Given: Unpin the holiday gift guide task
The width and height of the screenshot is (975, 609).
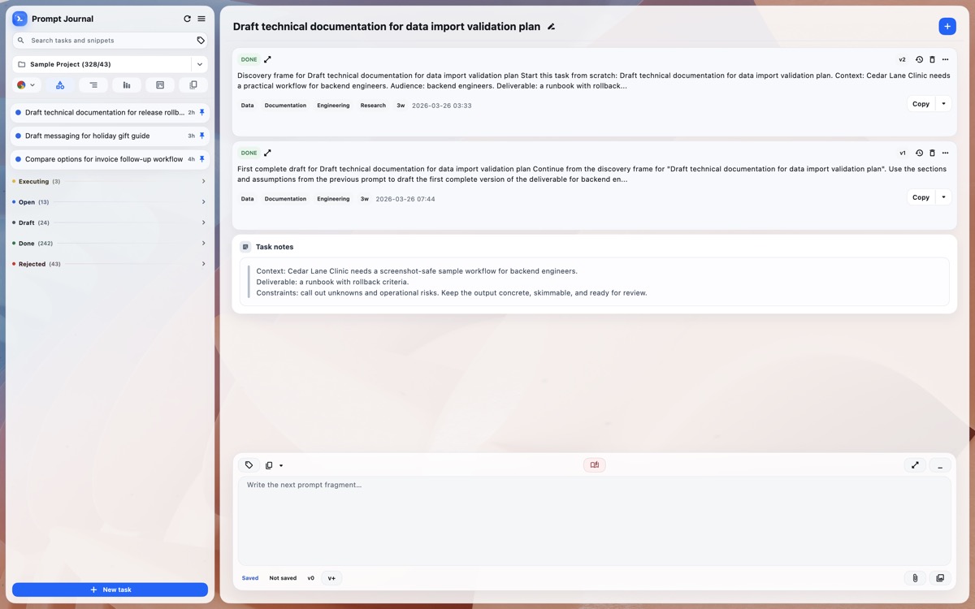Looking at the screenshot, I should 202,136.
